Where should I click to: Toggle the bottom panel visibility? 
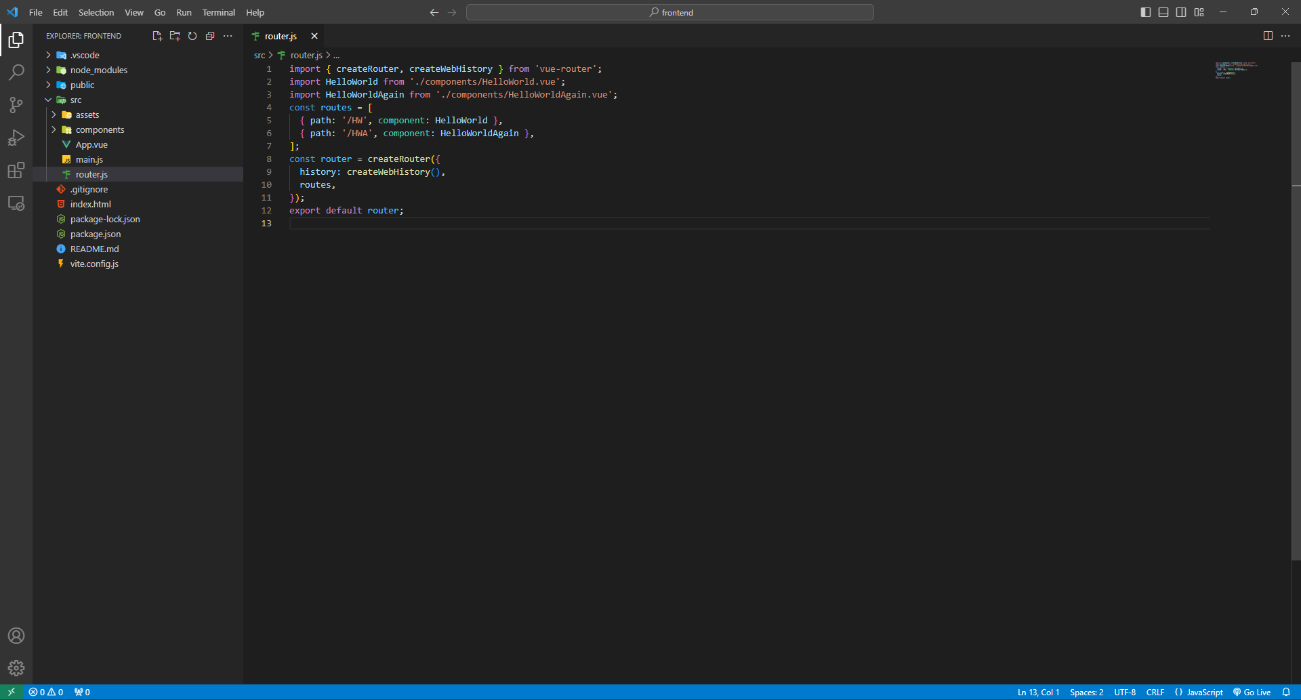tap(1163, 12)
